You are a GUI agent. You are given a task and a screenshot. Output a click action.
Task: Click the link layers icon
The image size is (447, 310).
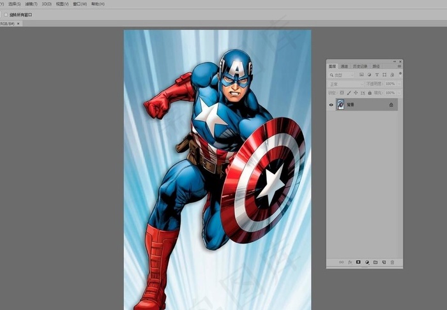(341, 262)
